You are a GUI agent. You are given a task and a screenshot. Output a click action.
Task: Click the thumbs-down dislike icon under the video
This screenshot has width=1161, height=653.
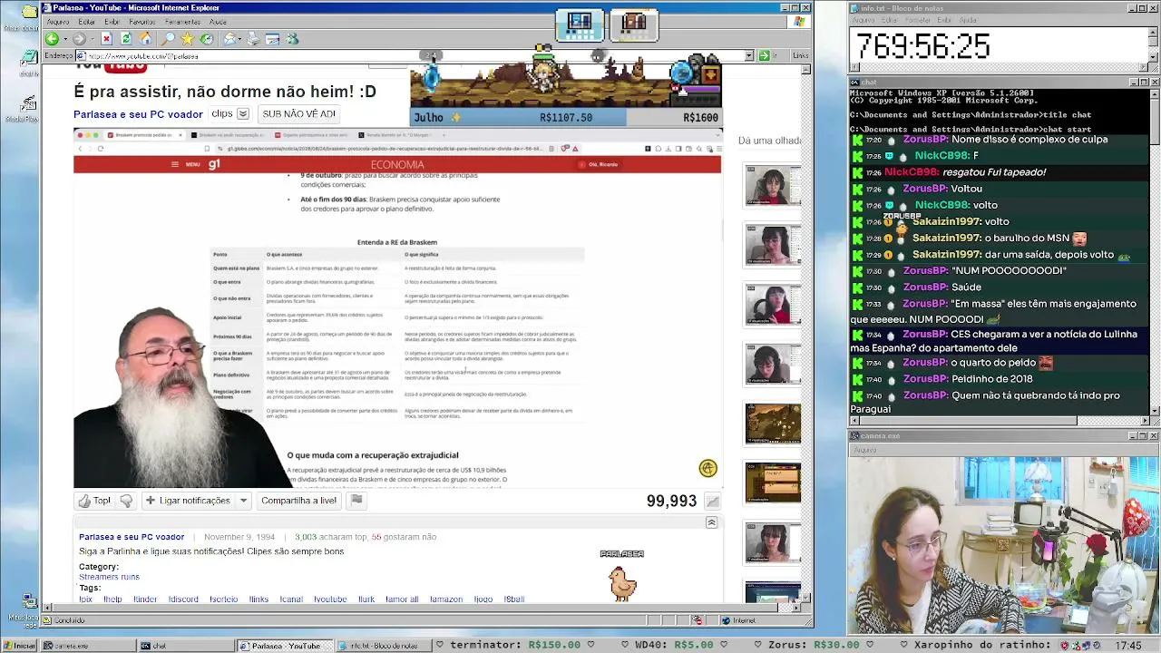tap(126, 501)
